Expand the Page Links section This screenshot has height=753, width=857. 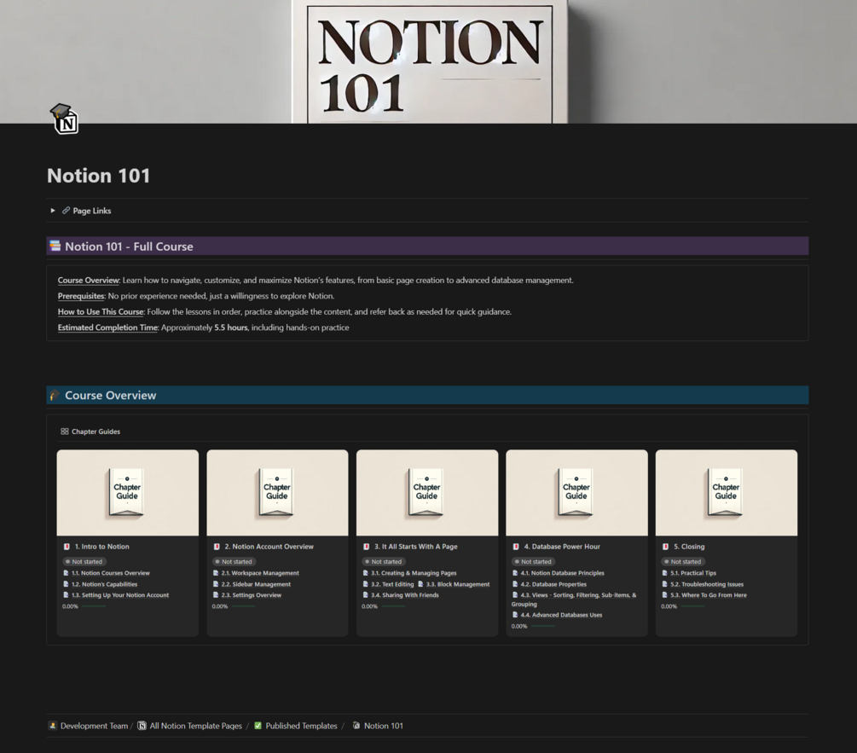coord(52,211)
